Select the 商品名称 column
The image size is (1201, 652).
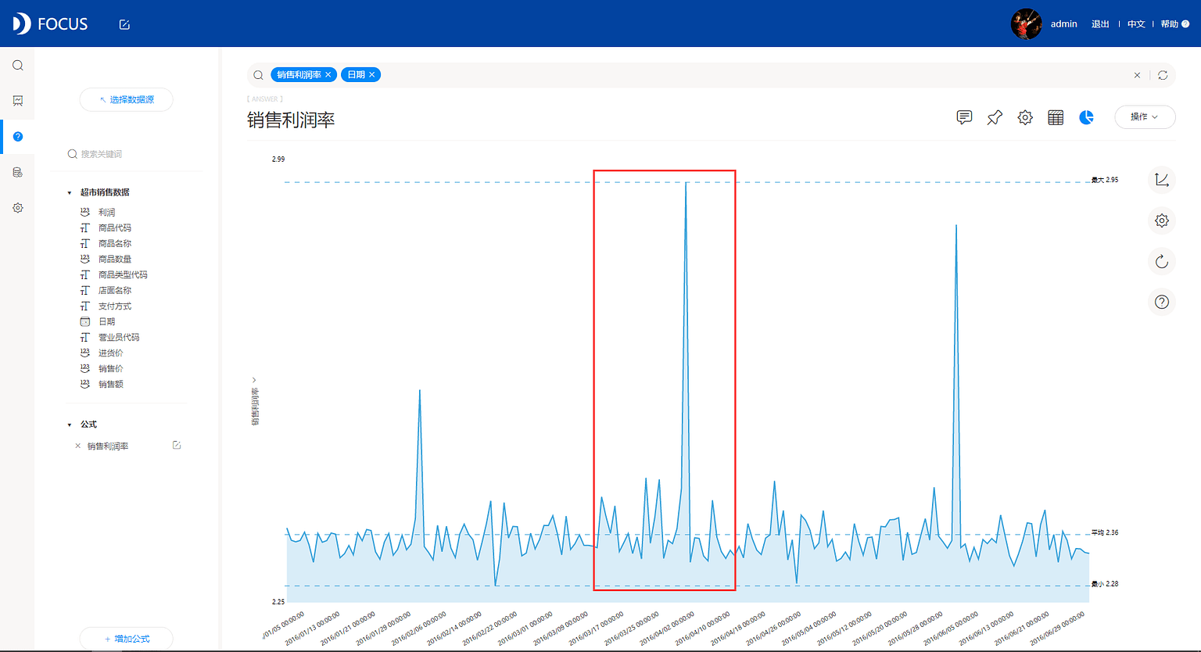114,244
